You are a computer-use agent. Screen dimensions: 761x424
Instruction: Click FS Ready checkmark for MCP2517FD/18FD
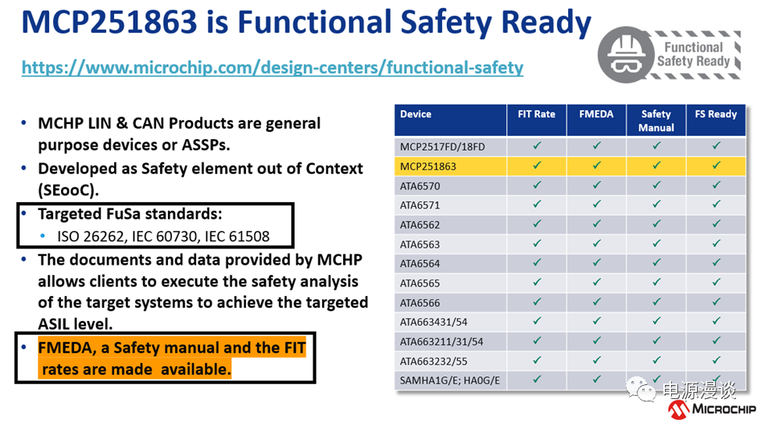[x=716, y=146]
